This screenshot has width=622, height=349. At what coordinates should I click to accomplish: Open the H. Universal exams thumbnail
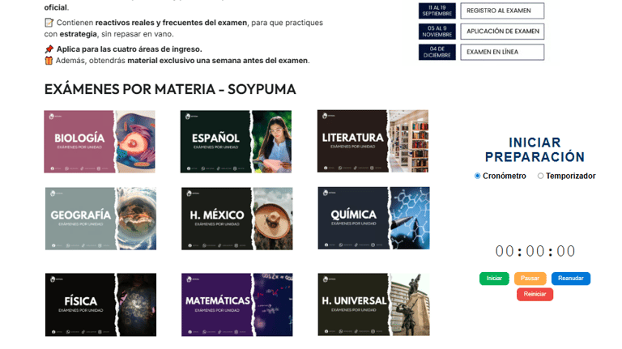pyautogui.click(x=373, y=304)
